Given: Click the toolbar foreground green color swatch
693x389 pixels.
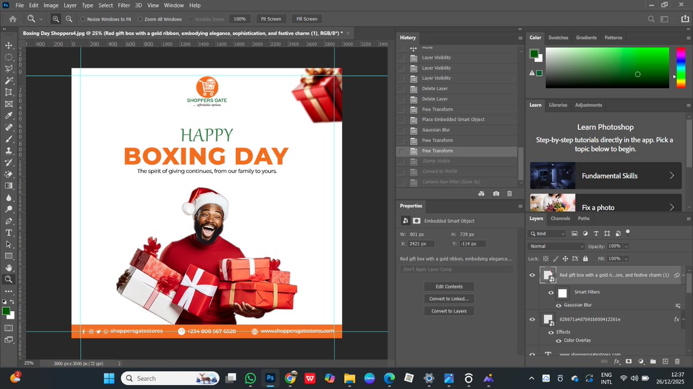Looking at the screenshot, I should click(x=6, y=311).
